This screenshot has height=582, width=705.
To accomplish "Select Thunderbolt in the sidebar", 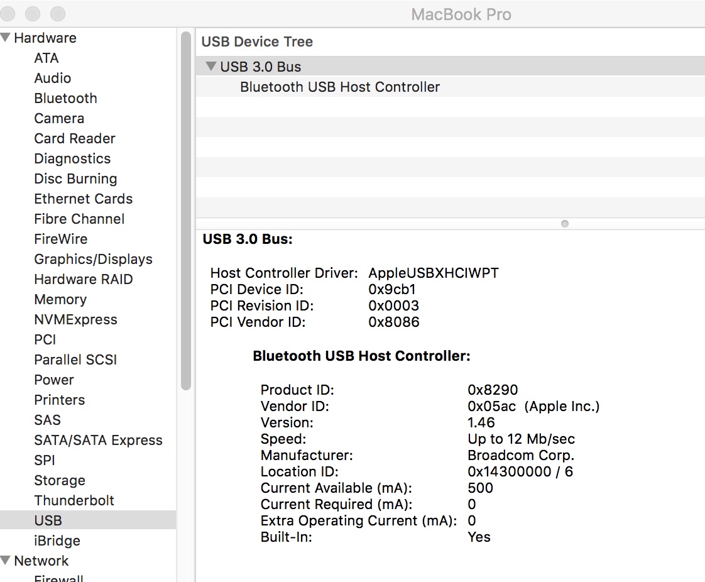I will pos(74,500).
